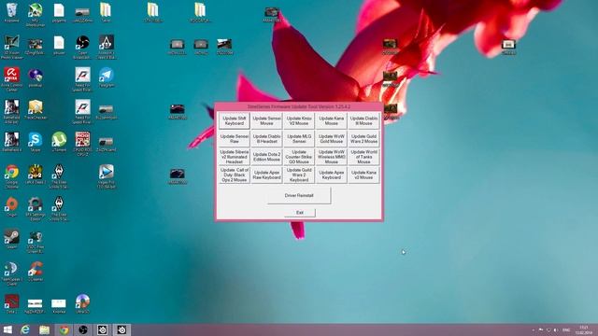Screen dimensions: 598x336
Task: Select the Open Broadcaster desktop icon
Action: point(82,47)
